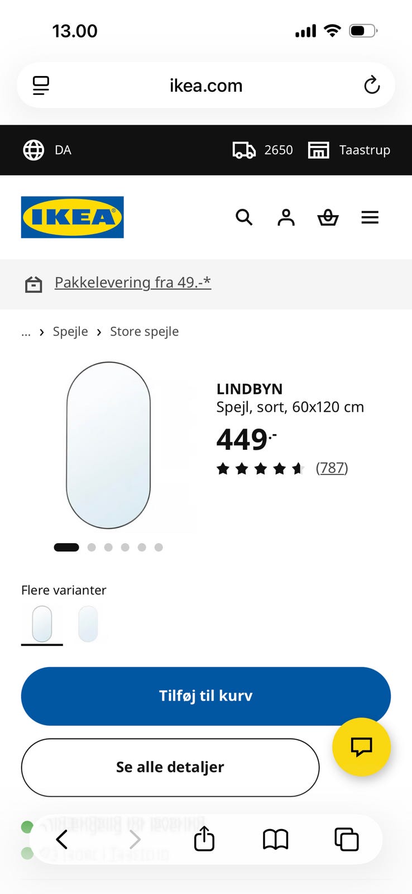The width and height of the screenshot is (412, 894).
Task: Go to the Spejle breadcrumb
Action: tap(70, 332)
